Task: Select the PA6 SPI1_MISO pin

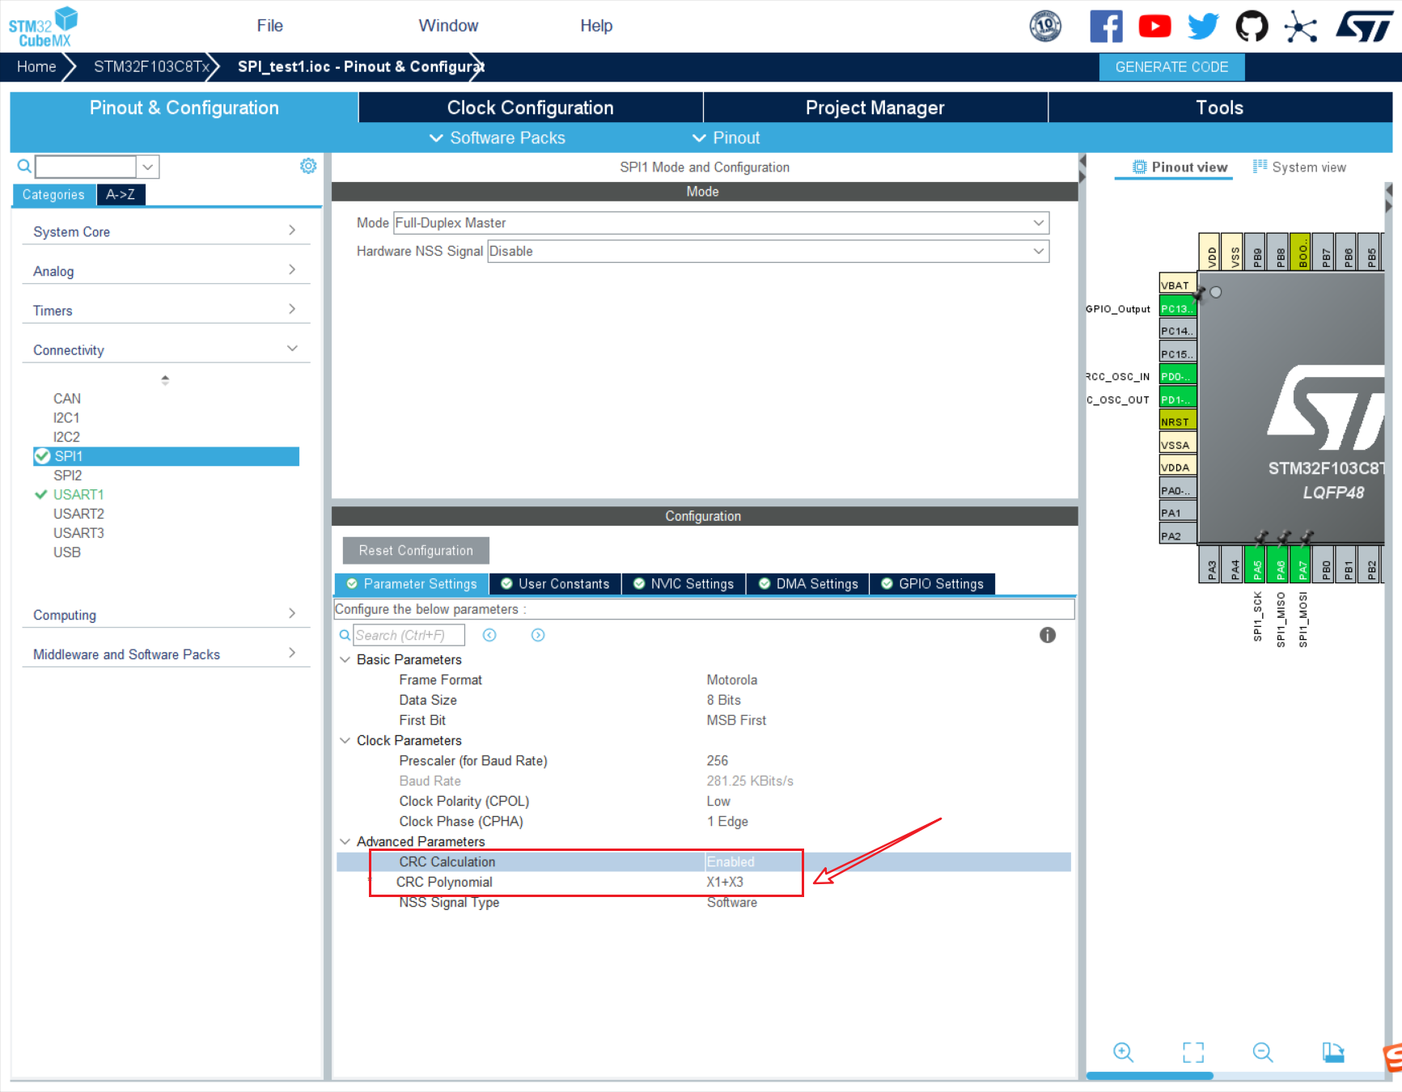Action: coord(1280,564)
